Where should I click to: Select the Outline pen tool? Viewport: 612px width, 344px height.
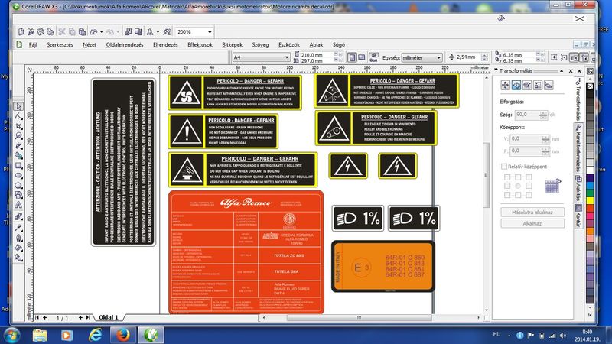coord(18,238)
